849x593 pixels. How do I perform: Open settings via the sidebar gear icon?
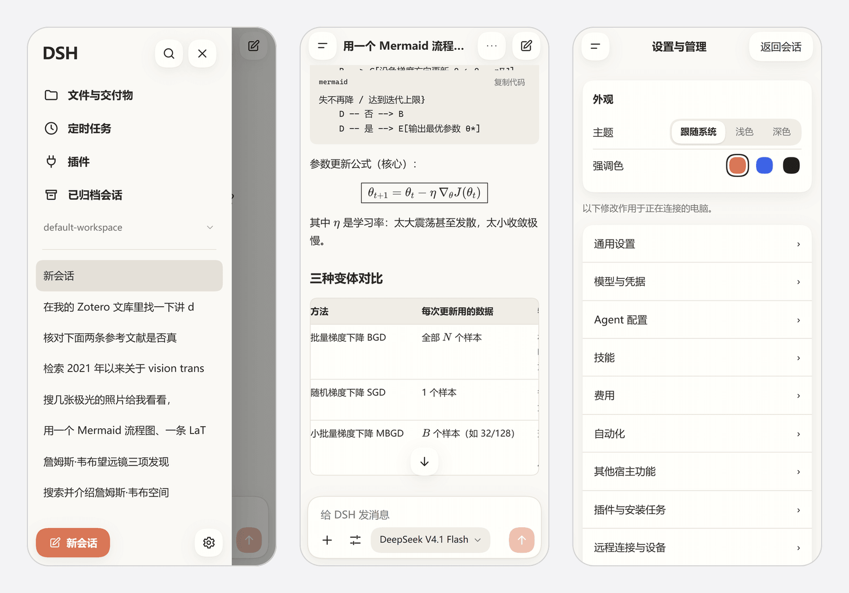tap(209, 543)
